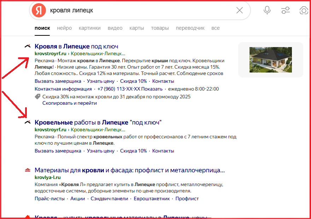
Task: Click Узнать цену in first ad
Action: coord(101,81)
